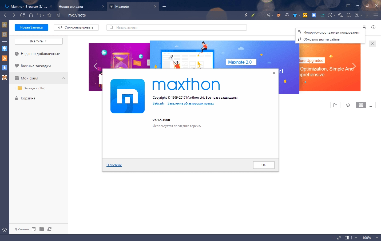
Task: Add page to favorites with star icon
Action: (x=49, y=15)
